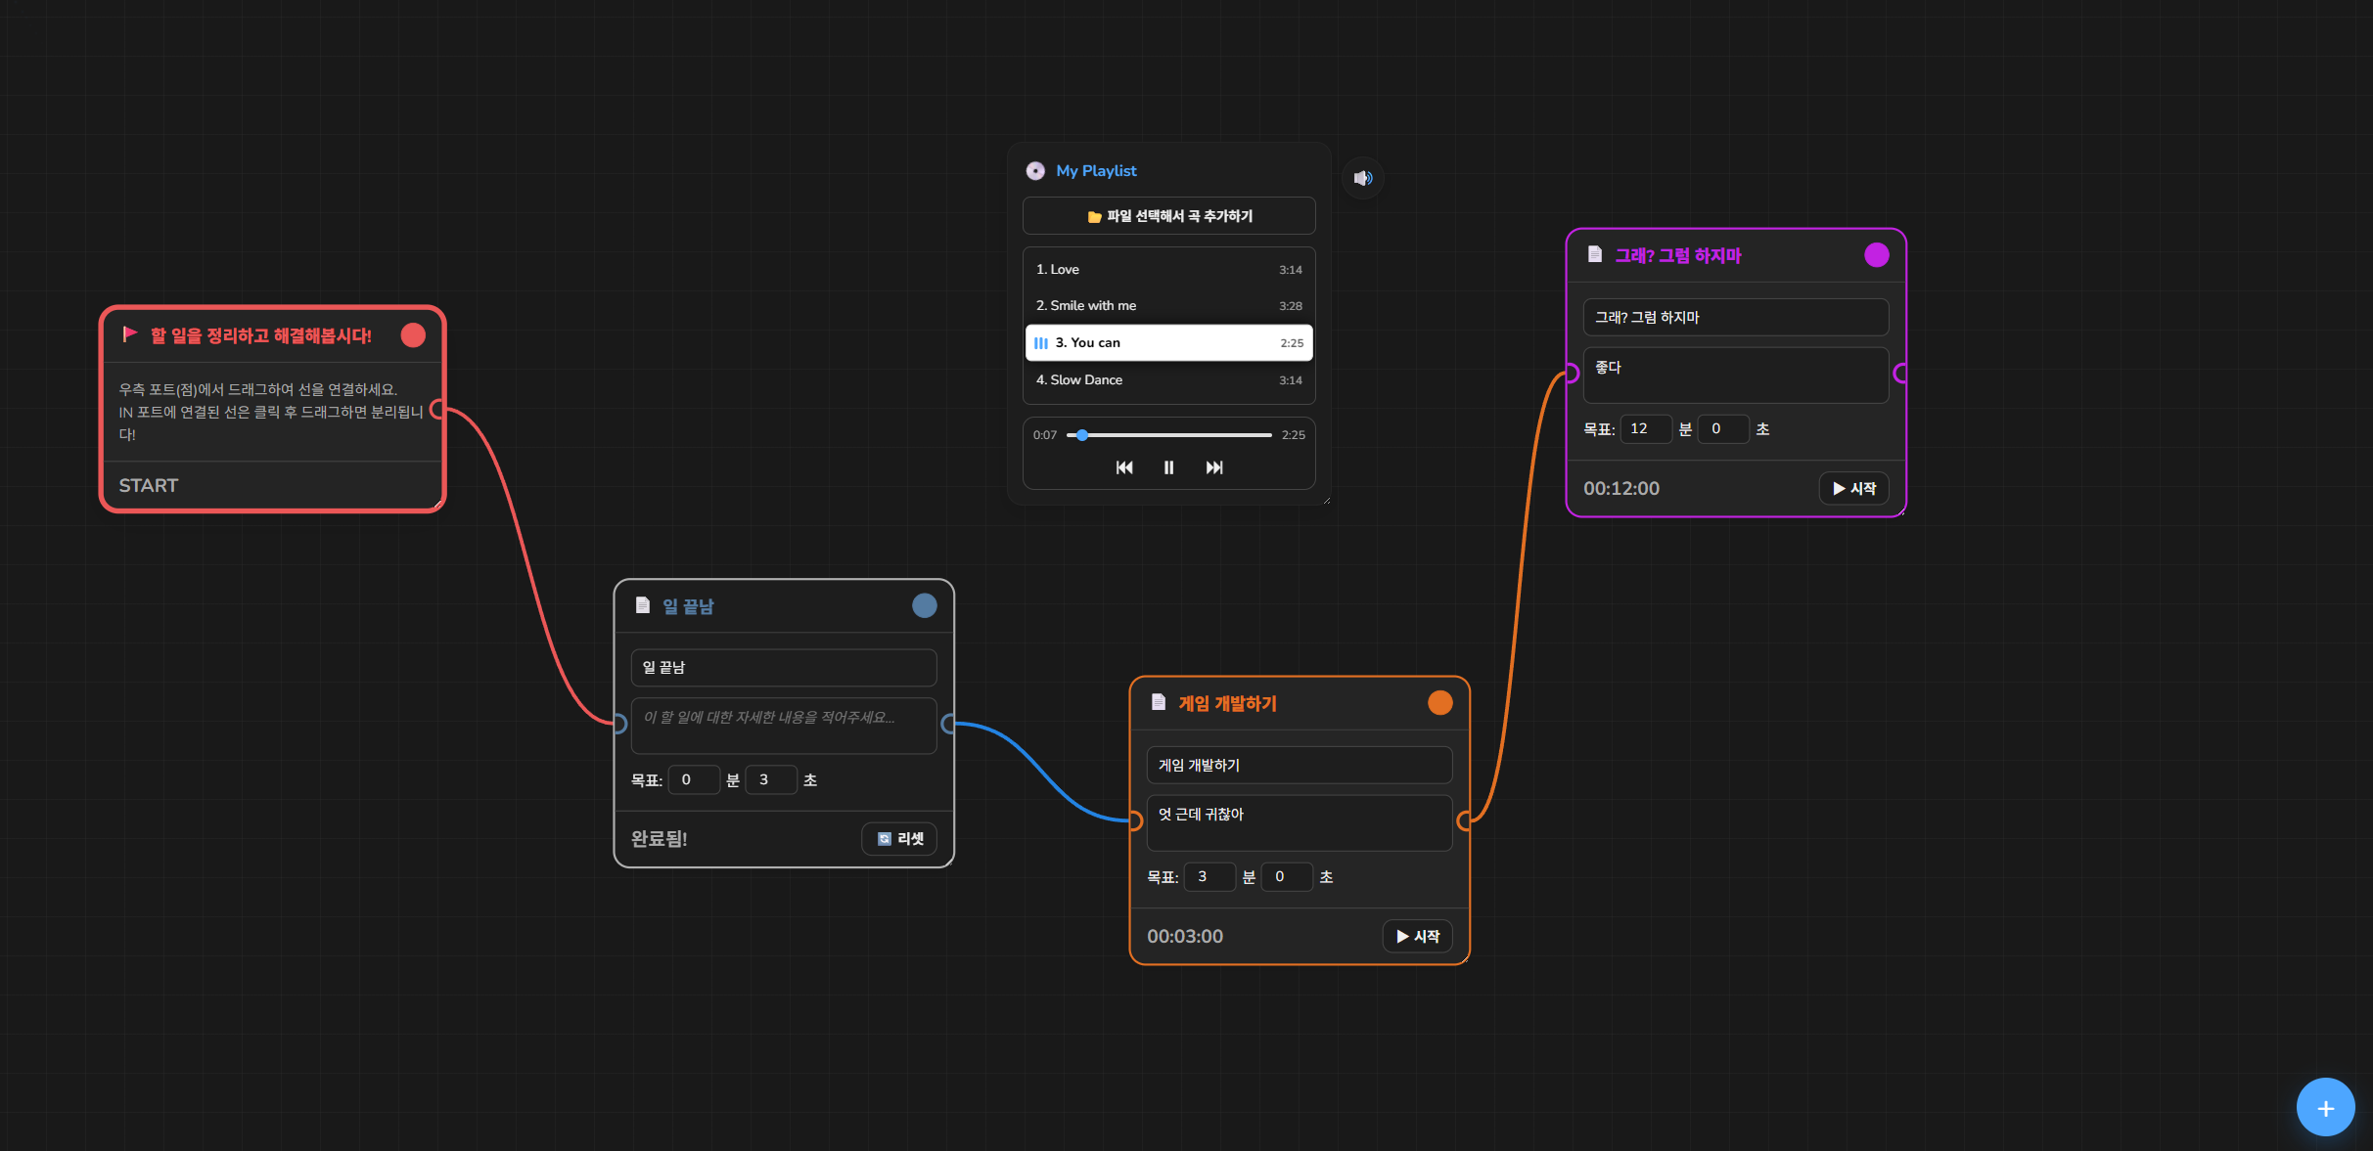Click the playback progress slider
Image resolution: width=2373 pixels, height=1151 pixels.
tap(1169, 434)
